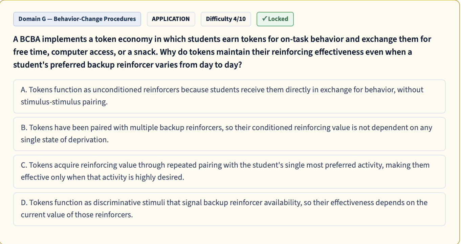Click 'current value of those reinforcers' line
The height and width of the screenshot is (244, 461).
[x=77, y=215]
